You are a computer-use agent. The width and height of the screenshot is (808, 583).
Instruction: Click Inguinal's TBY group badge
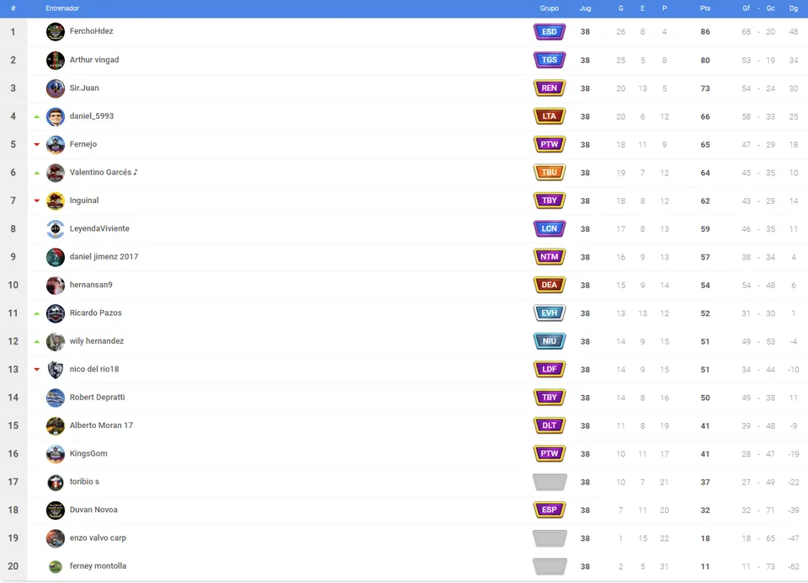(x=550, y=201)
